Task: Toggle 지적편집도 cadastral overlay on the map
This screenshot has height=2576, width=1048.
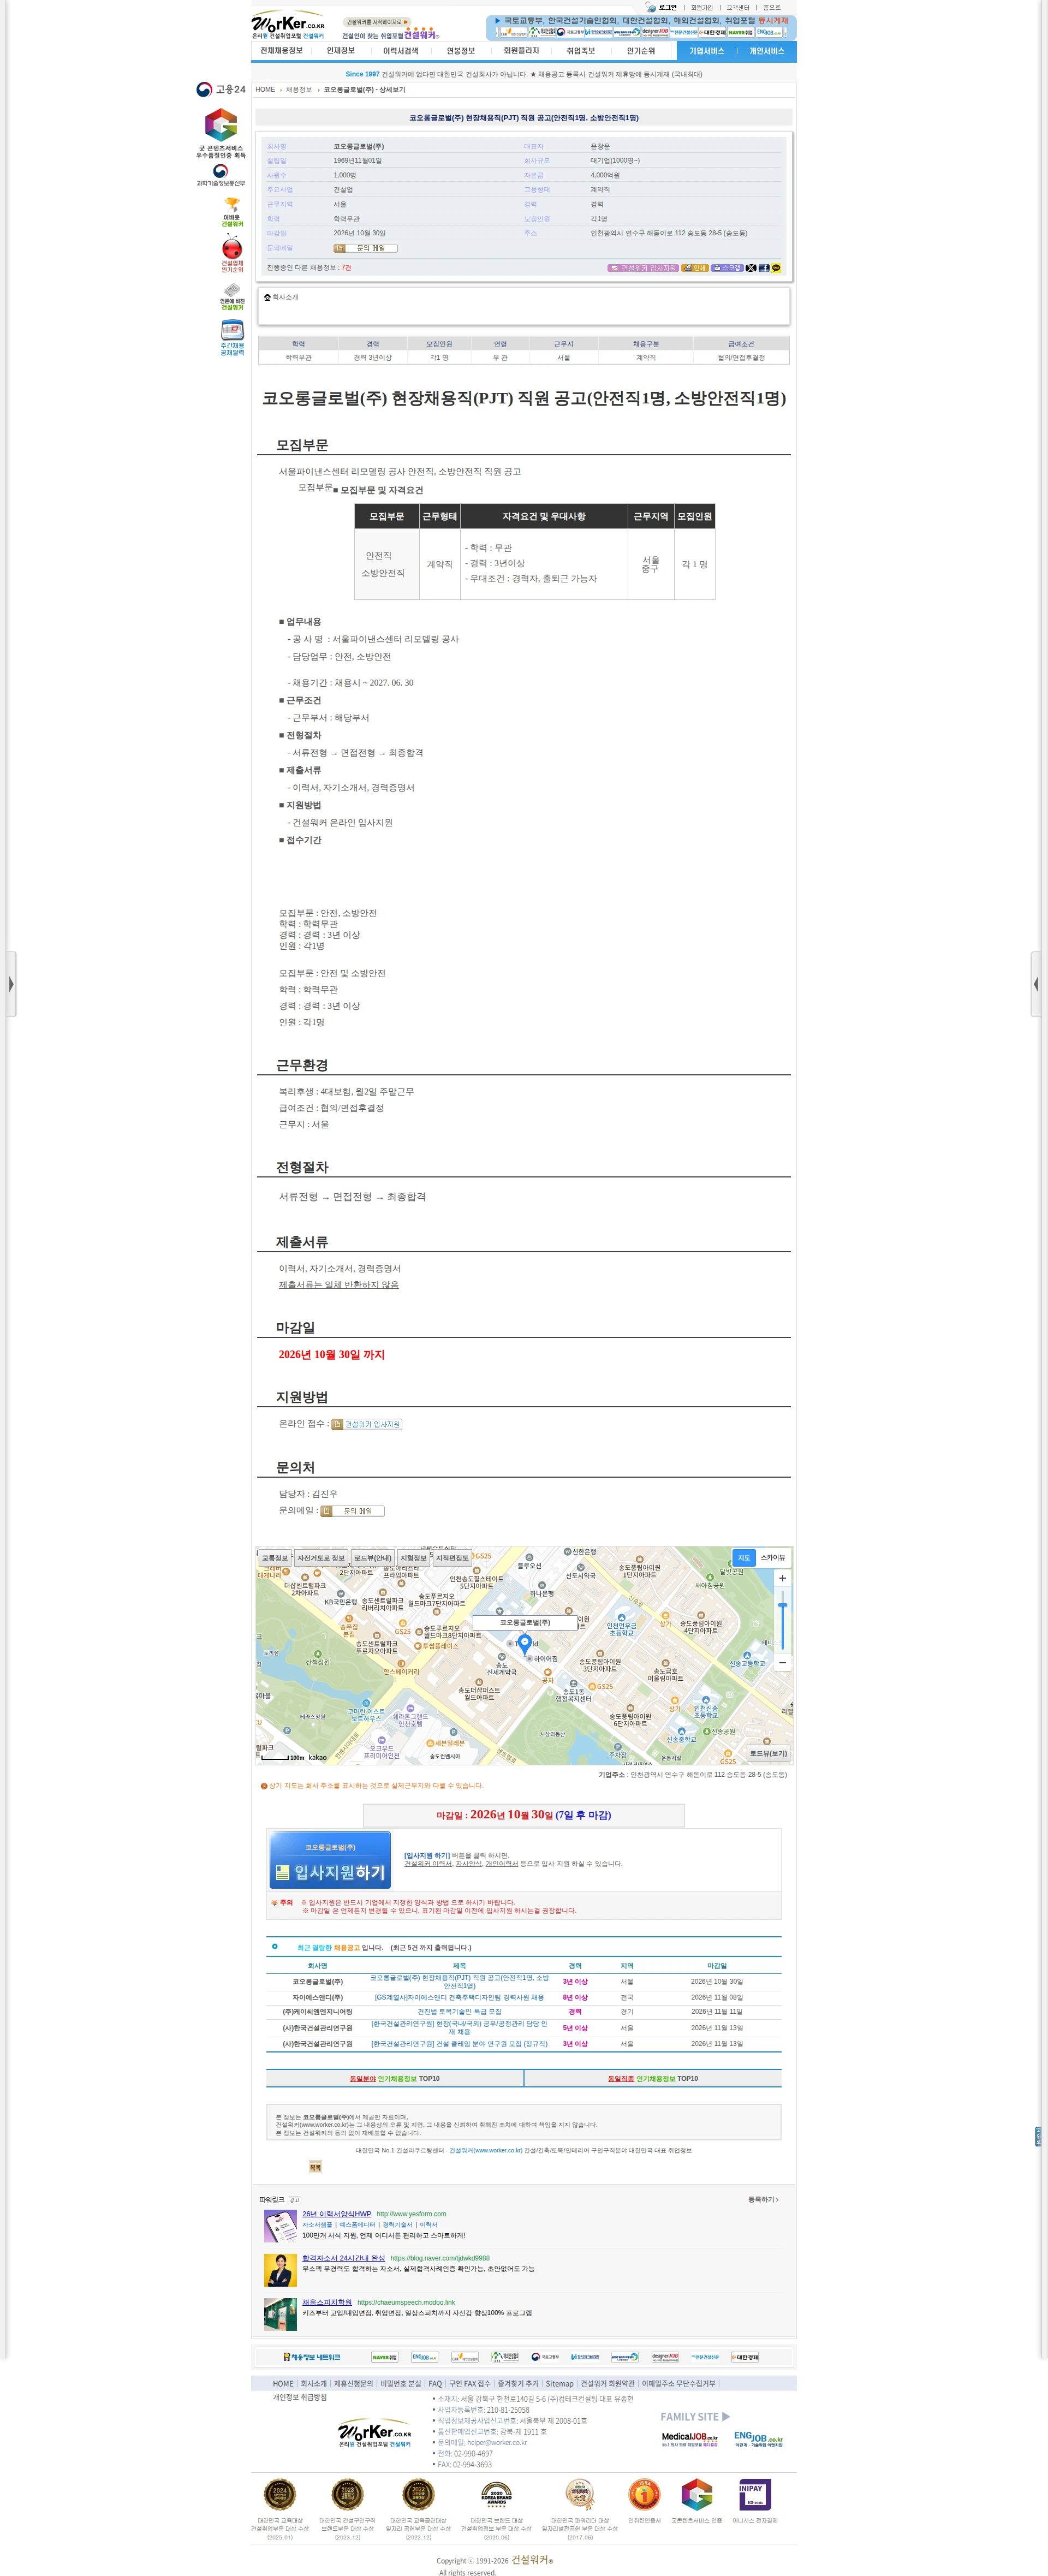Action: 452,1558
